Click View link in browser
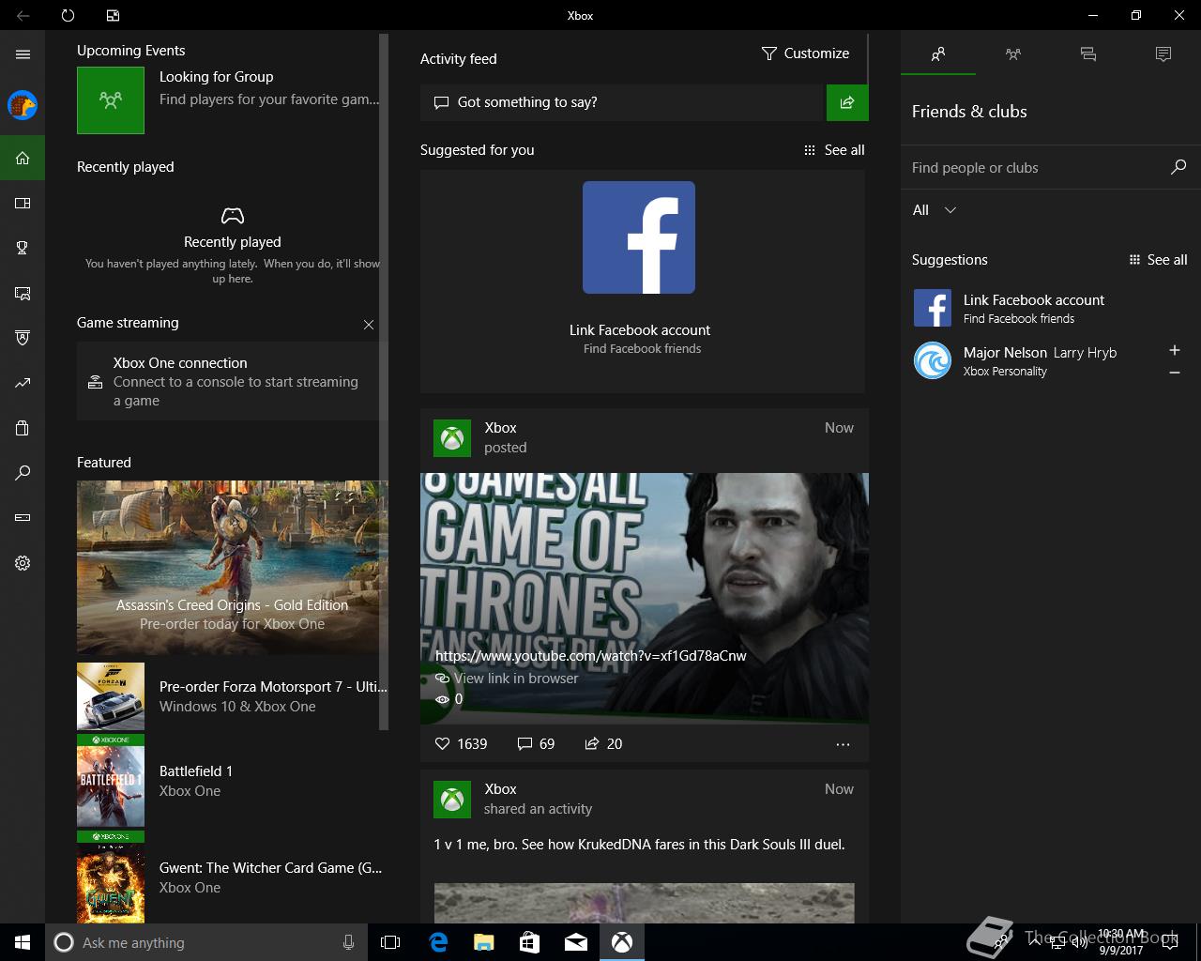1201x961 pixels. pos(507,678)
